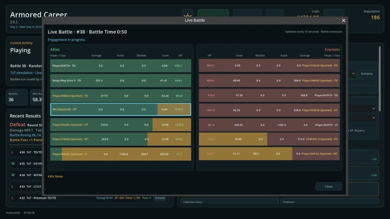The width and height of the screenshot is (390, 219).
Task: Expand the lower right panel chevron
Action: pyautogui.click(x=374, y=118)
